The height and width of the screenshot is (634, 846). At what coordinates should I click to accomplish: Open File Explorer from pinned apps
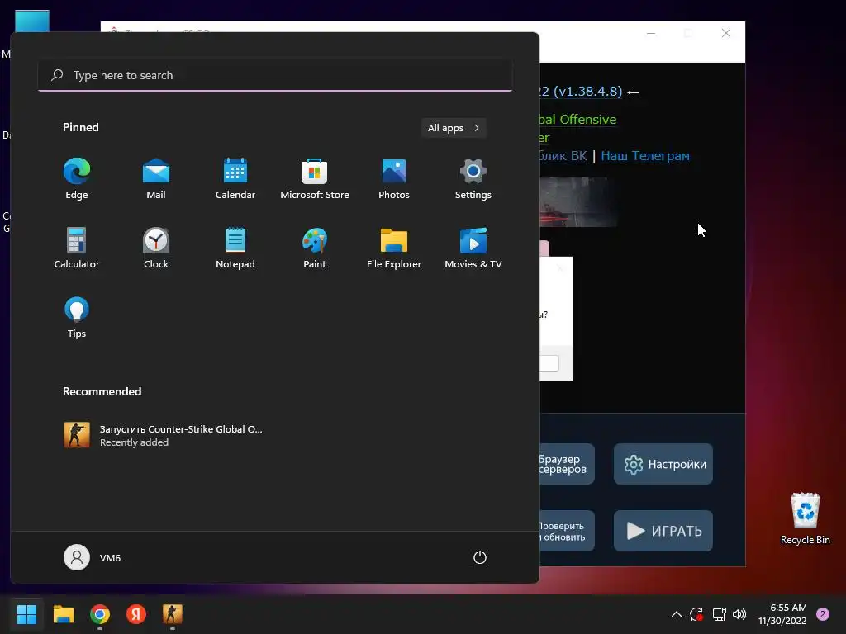point(394,248)
